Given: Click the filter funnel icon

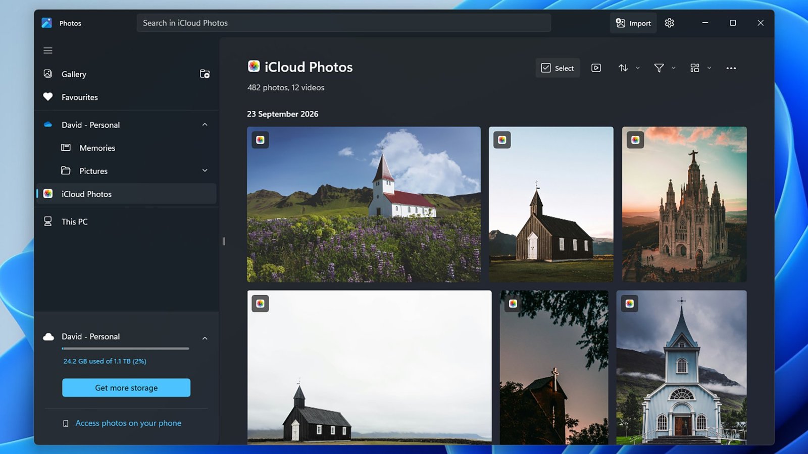Looking at the screenshot, I should (x=659, y=68).
